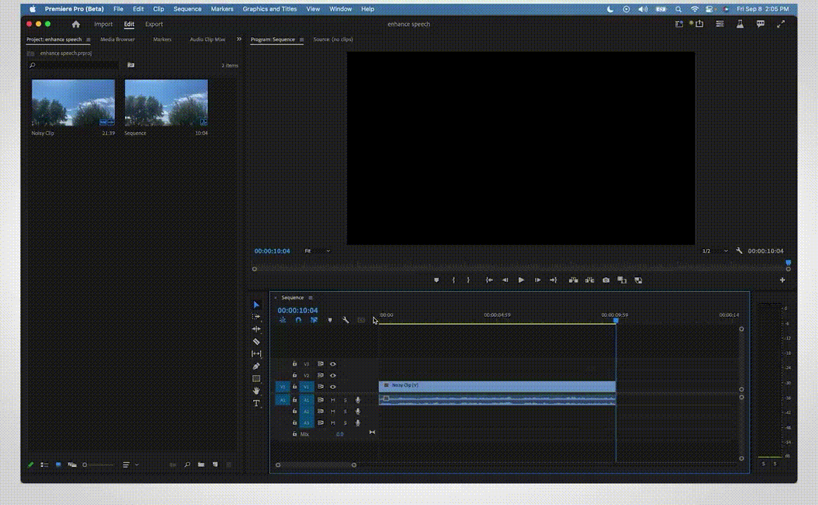The width and height of the screenshot is (818, 505).
Task: Switch to the Export workspace
Action: pyautogui.click(x=154, y=24)
